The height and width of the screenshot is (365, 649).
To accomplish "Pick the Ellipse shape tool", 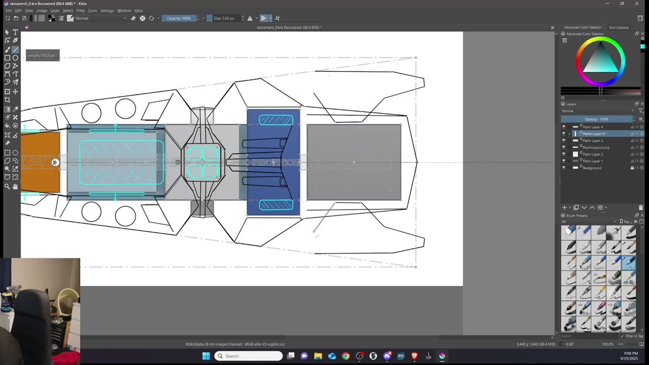I will click(x=15, y=58).
